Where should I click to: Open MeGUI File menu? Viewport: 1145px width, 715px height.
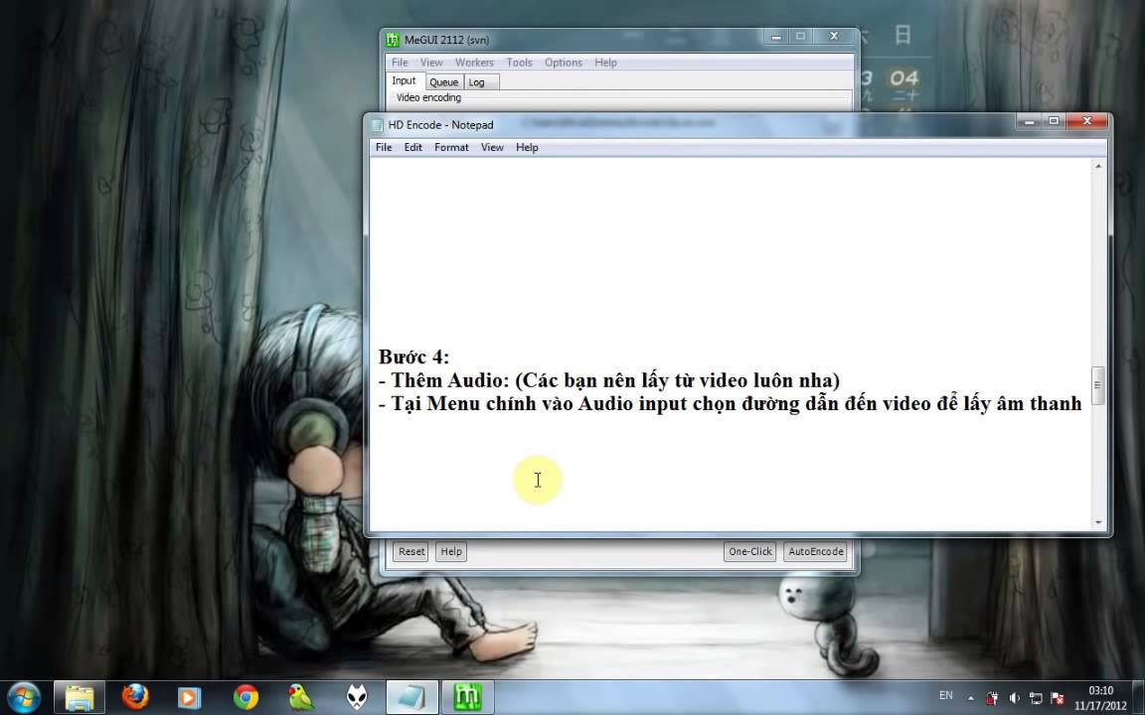pyautogui.click(x=400, y=63)
